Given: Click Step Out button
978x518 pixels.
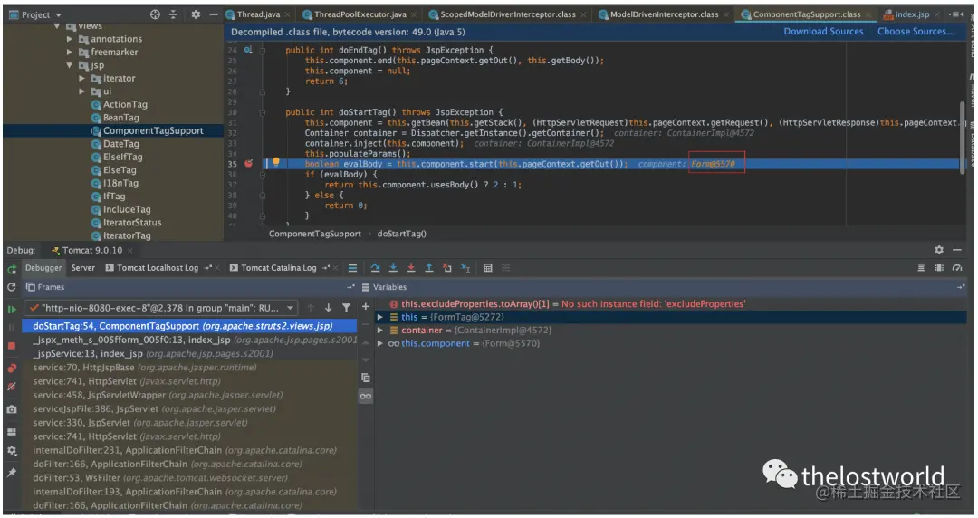Looking at the screenshot, I should click(x=429, y=268).
